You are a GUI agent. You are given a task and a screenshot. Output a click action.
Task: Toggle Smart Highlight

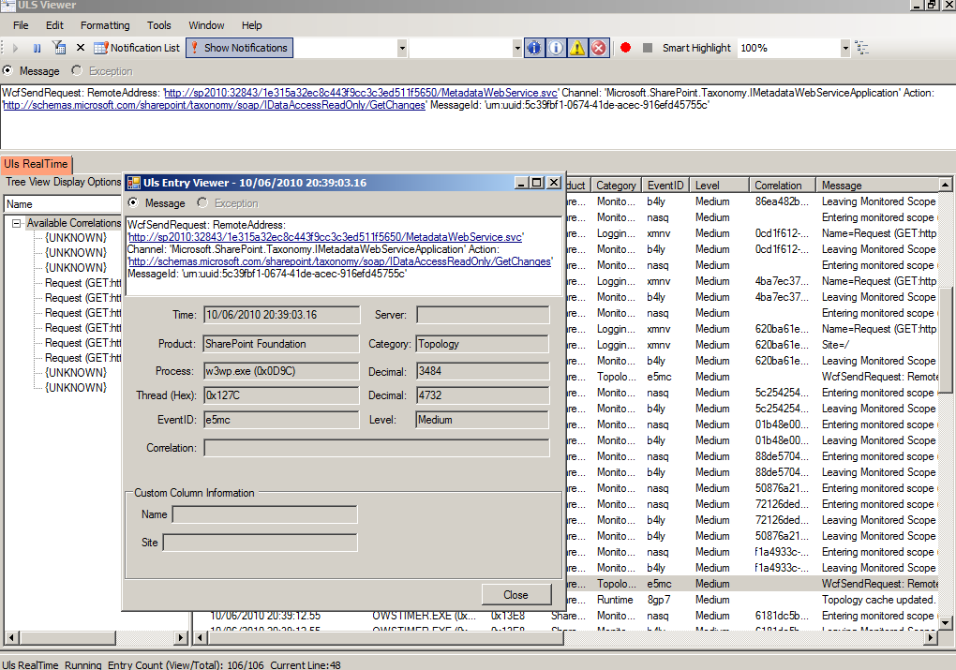[x=696, y=48]
